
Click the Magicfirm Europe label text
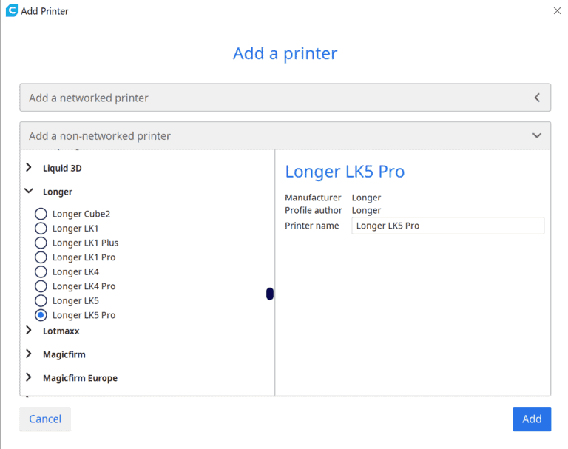click(80, 378)
